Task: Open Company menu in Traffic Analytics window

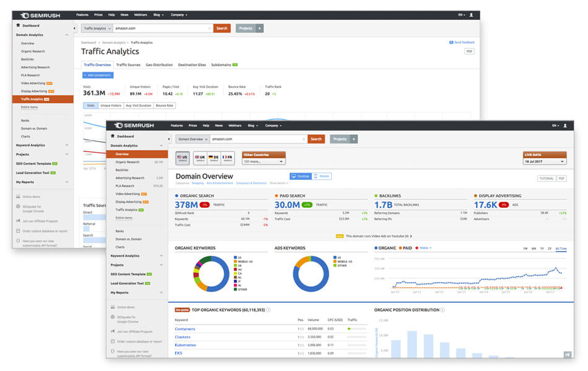Action: tap(179, 15)
